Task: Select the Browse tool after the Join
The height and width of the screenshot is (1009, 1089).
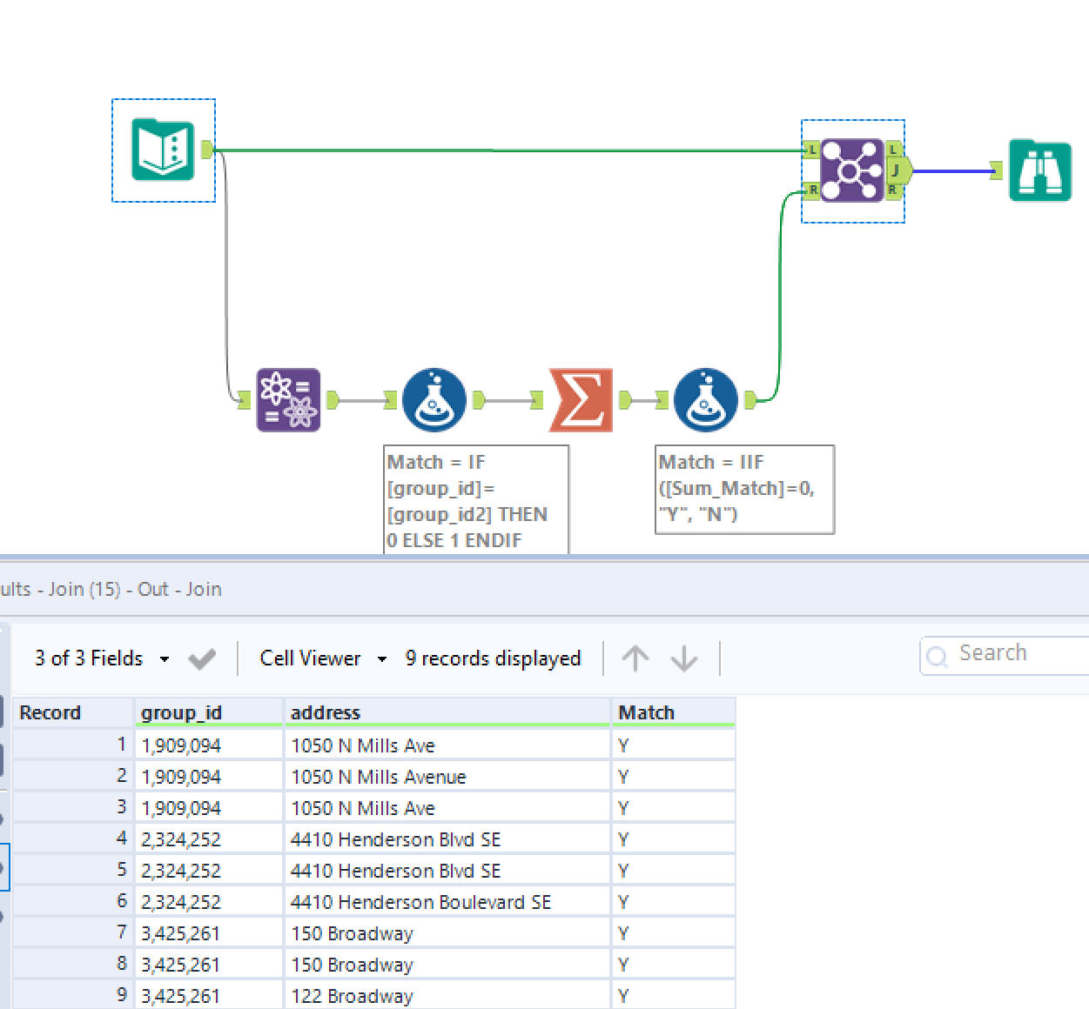Action: [1039, 170]
